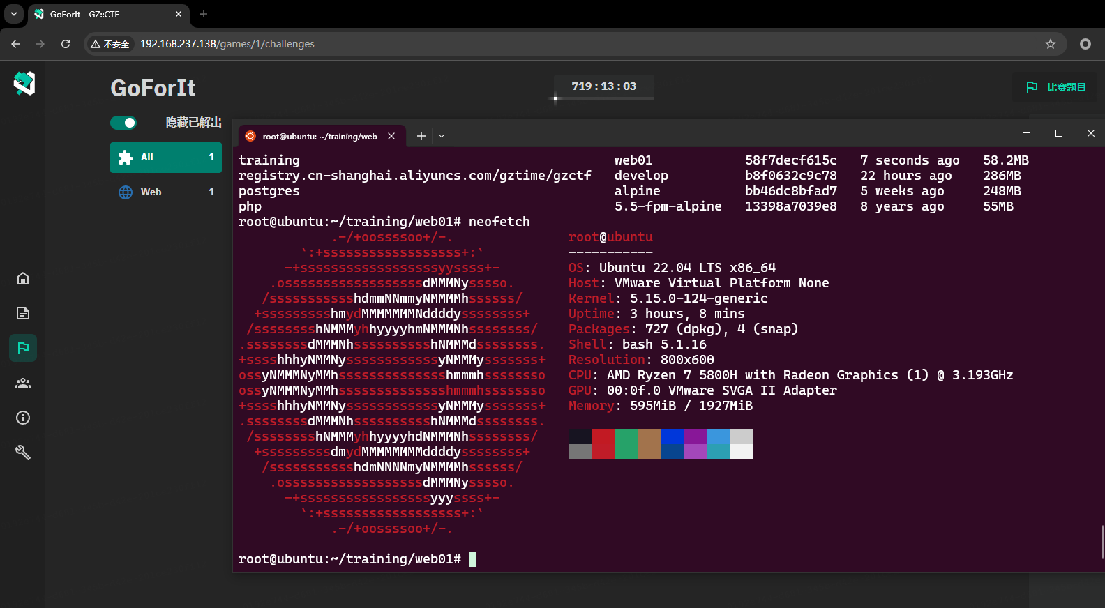Click the terminal prompt cursor
1105x608 pixels.
click(x=472, y=559)
